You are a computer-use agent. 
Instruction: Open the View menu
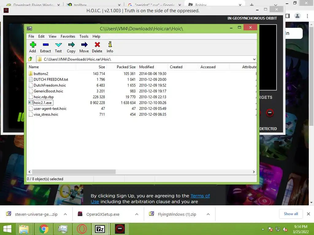coord(52,36)
